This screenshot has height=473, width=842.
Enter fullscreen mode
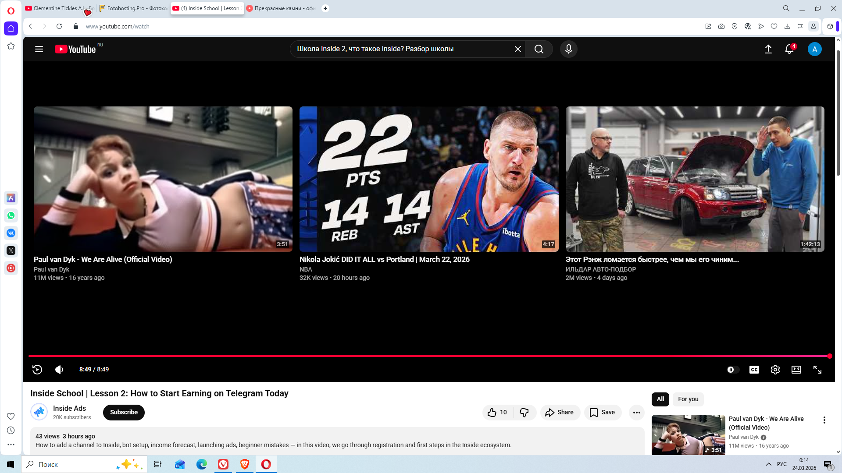(x=817, y=370)
